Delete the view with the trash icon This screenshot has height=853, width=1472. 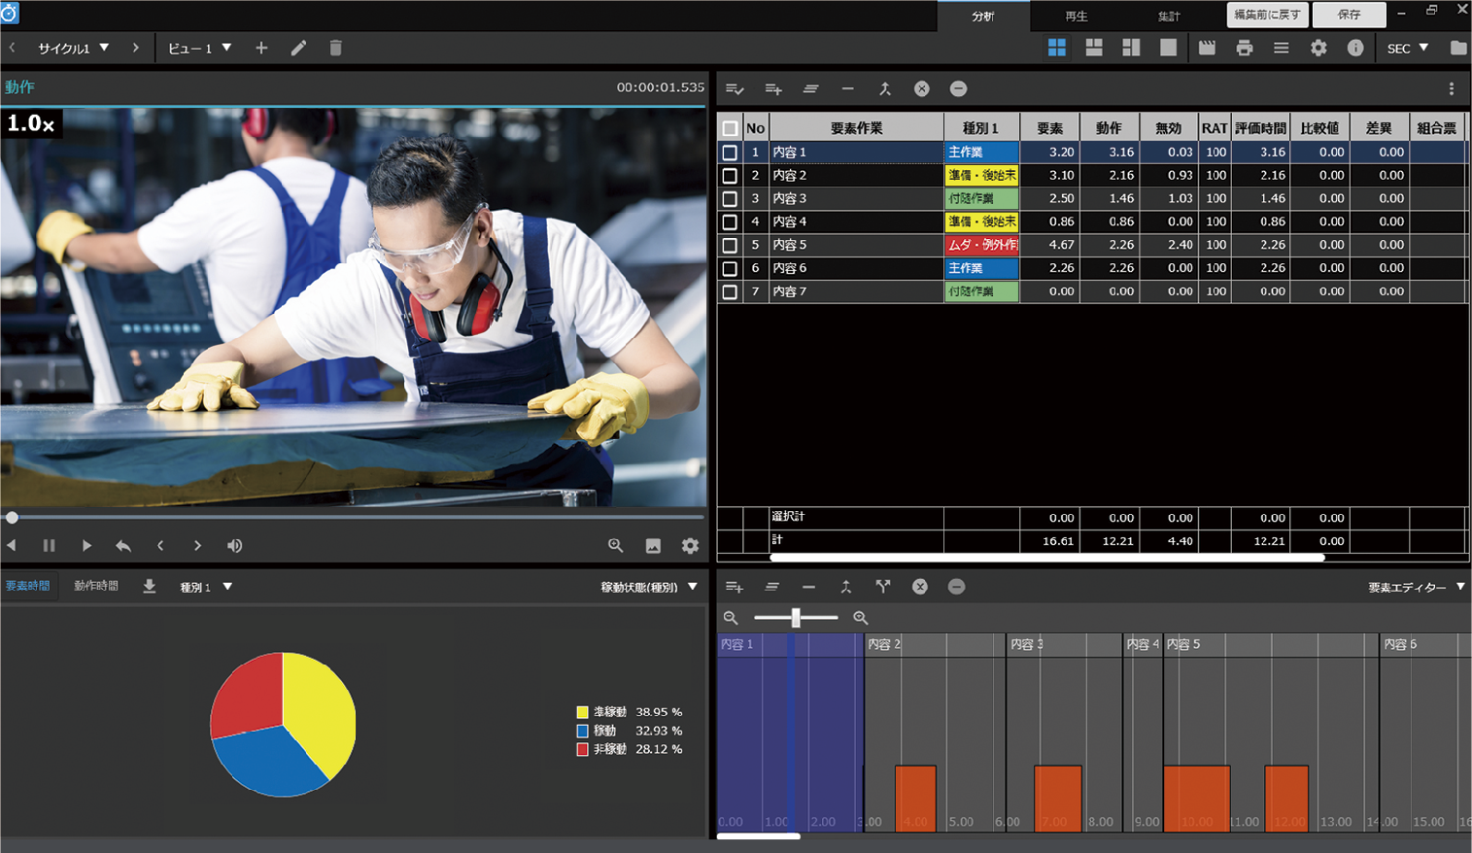335,48
